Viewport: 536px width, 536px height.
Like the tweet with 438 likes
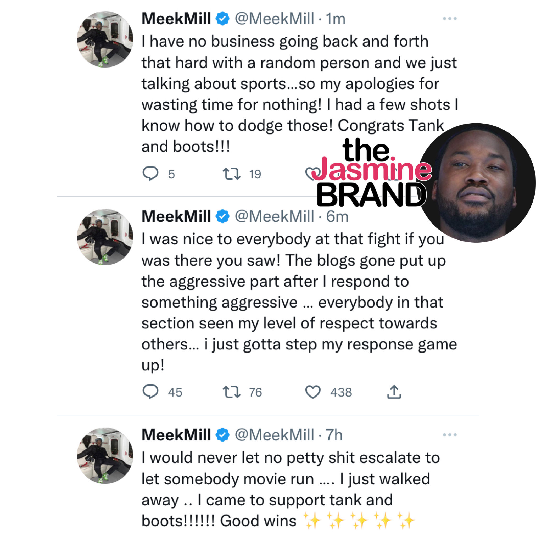(x=313, y=392)
